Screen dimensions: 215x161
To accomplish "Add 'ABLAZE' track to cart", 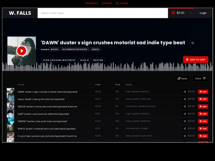I will click(203, 107).
